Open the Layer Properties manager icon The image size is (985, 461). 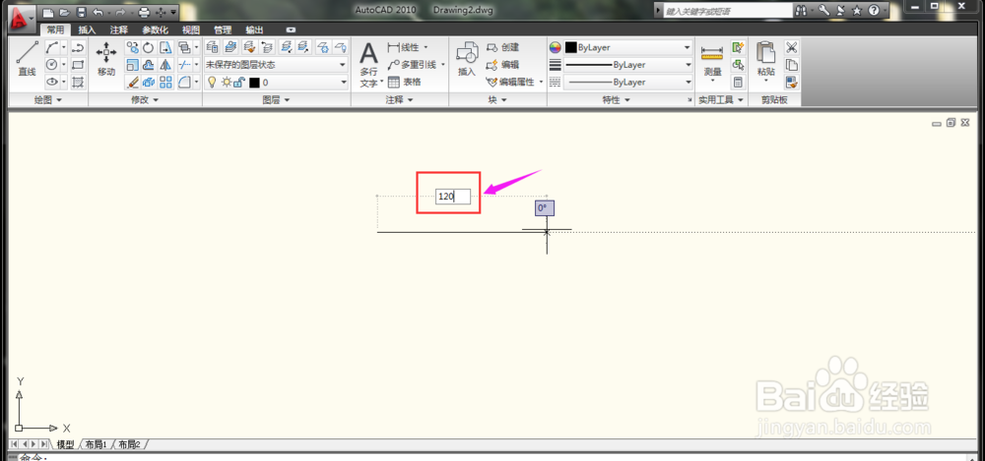pos(213,47)
